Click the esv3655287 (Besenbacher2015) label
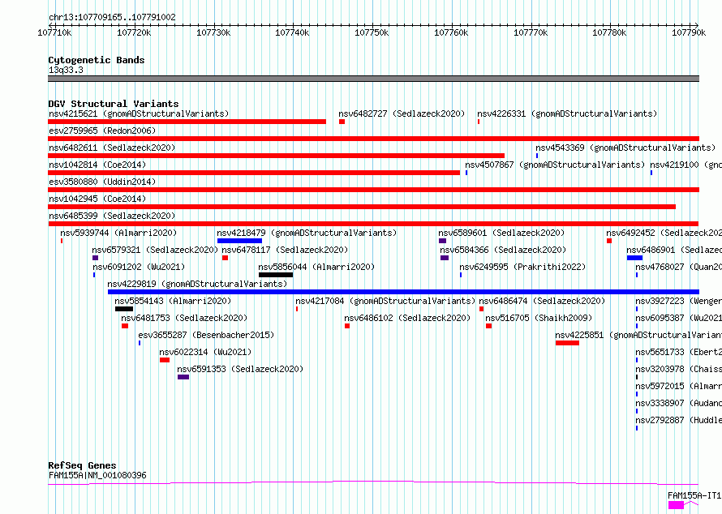The width and height of the screenshot is (722, 514). [206, 335]
